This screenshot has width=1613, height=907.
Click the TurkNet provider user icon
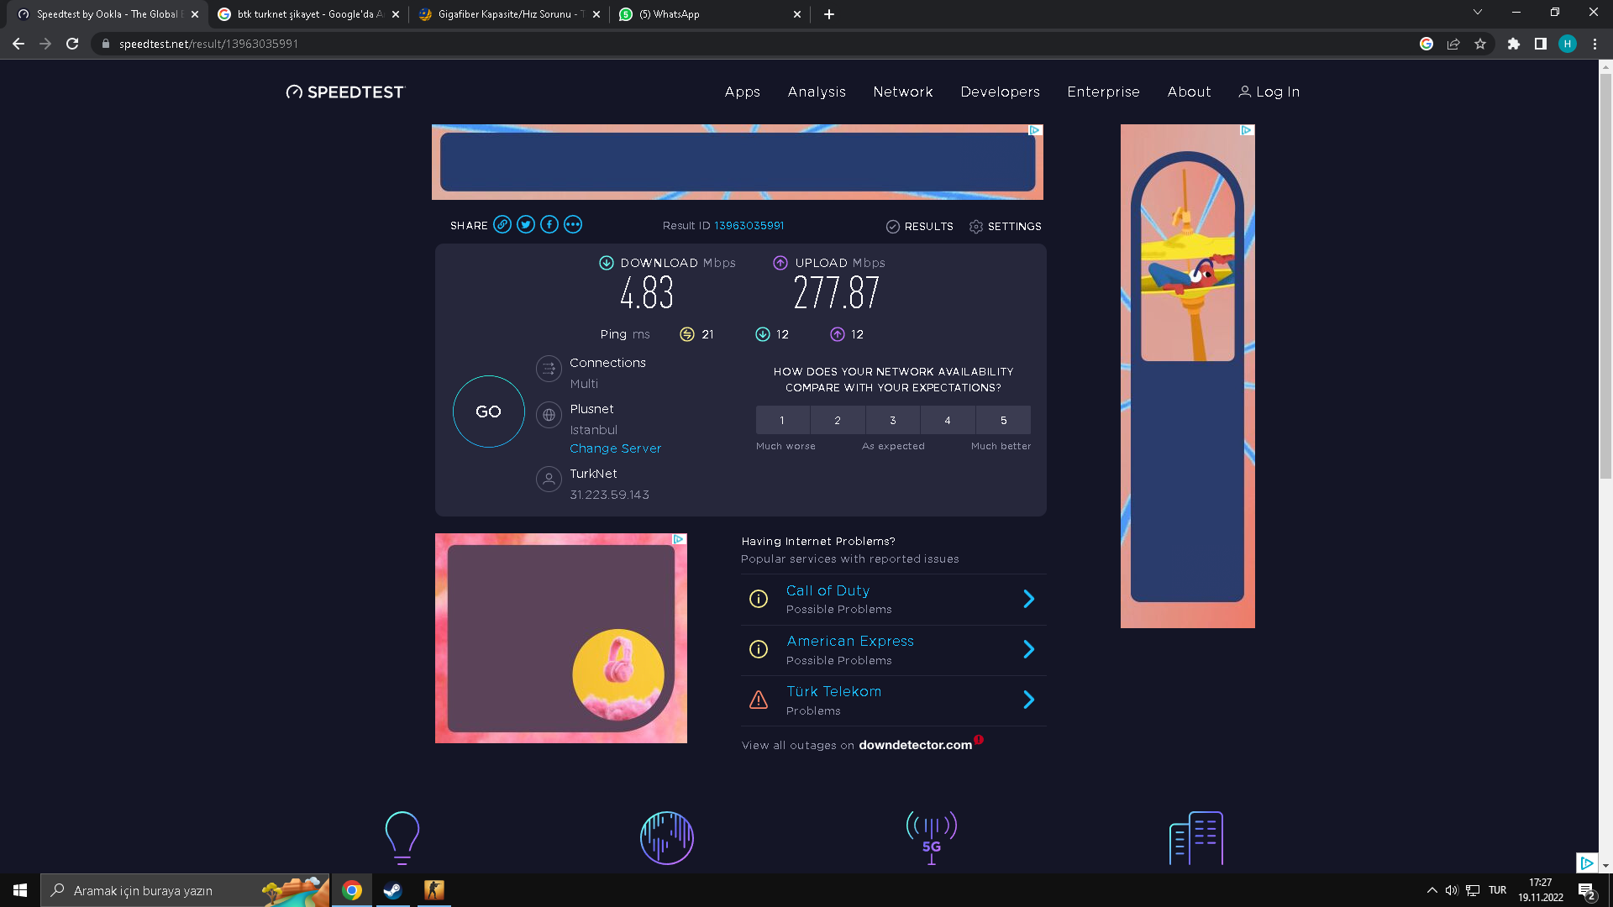click(x=549, y=480)
